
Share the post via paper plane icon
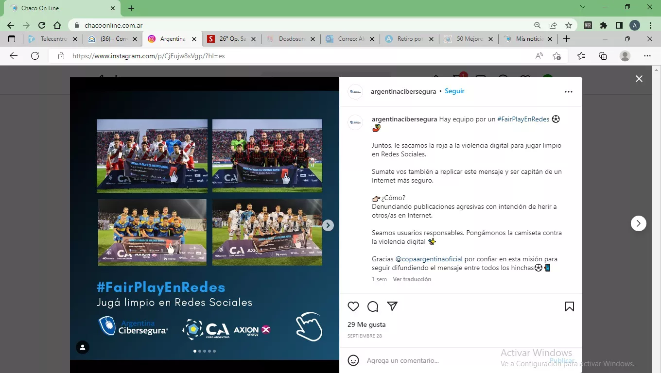[392, 306]
